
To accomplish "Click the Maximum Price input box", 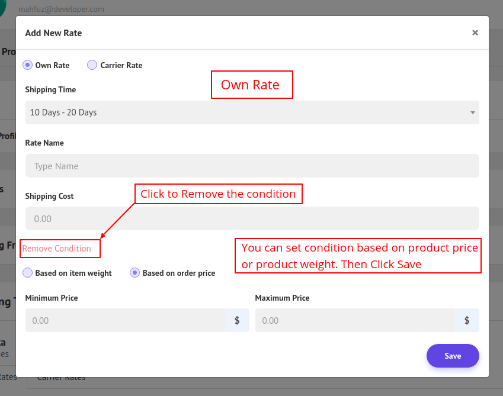I will tap(355, 320).
